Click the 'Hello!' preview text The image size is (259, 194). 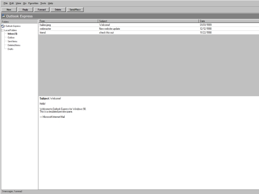pyautogui.click(x=43, y=104)
